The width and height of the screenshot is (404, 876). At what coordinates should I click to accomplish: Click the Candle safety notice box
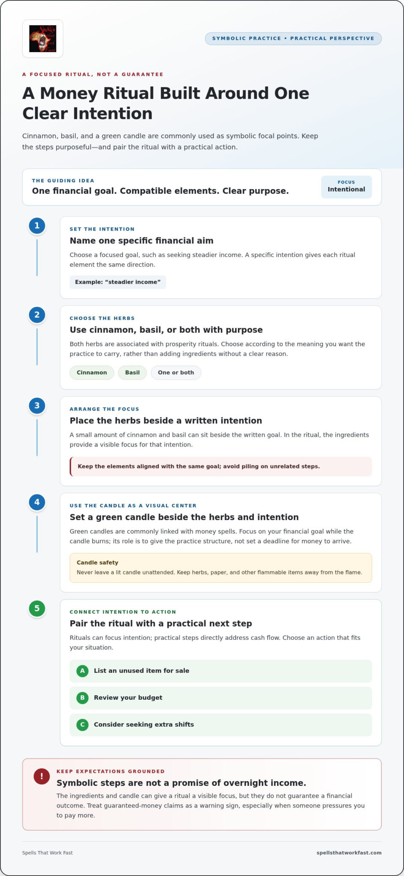(x=221, y=568)
